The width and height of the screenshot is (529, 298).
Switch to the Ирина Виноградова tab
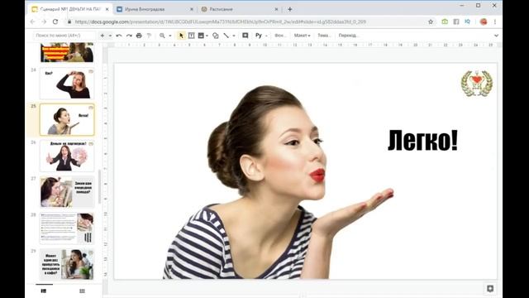pyautogui.click(x=155, y=9)
